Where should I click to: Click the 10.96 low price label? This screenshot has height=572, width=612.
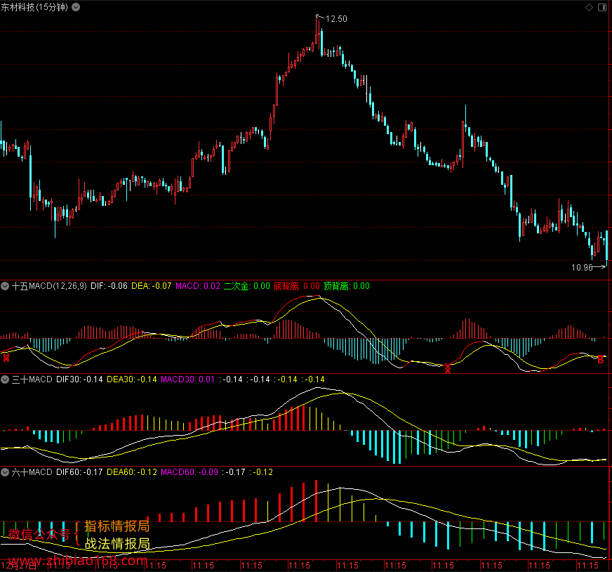click(582, 268)
